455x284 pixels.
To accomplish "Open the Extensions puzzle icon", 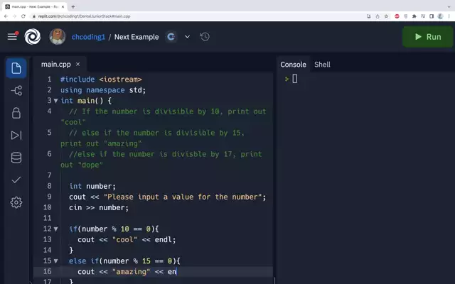I will click(x=414, y=16).
